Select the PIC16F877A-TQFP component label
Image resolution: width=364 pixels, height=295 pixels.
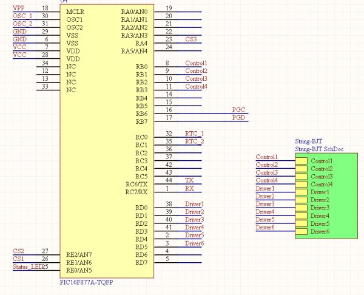(86, 282)
